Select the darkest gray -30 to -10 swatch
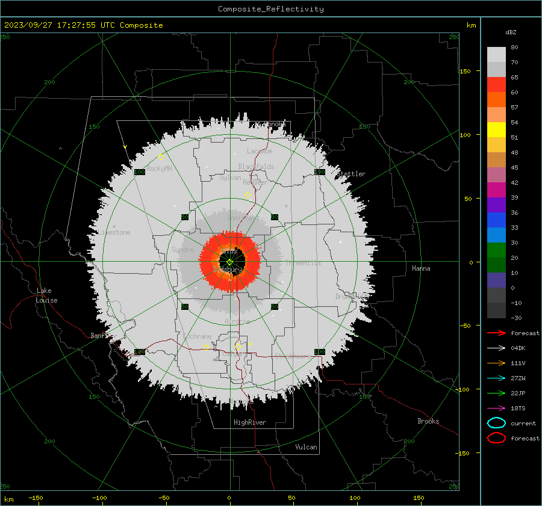 pyautogui.click(x=496, y=310)
